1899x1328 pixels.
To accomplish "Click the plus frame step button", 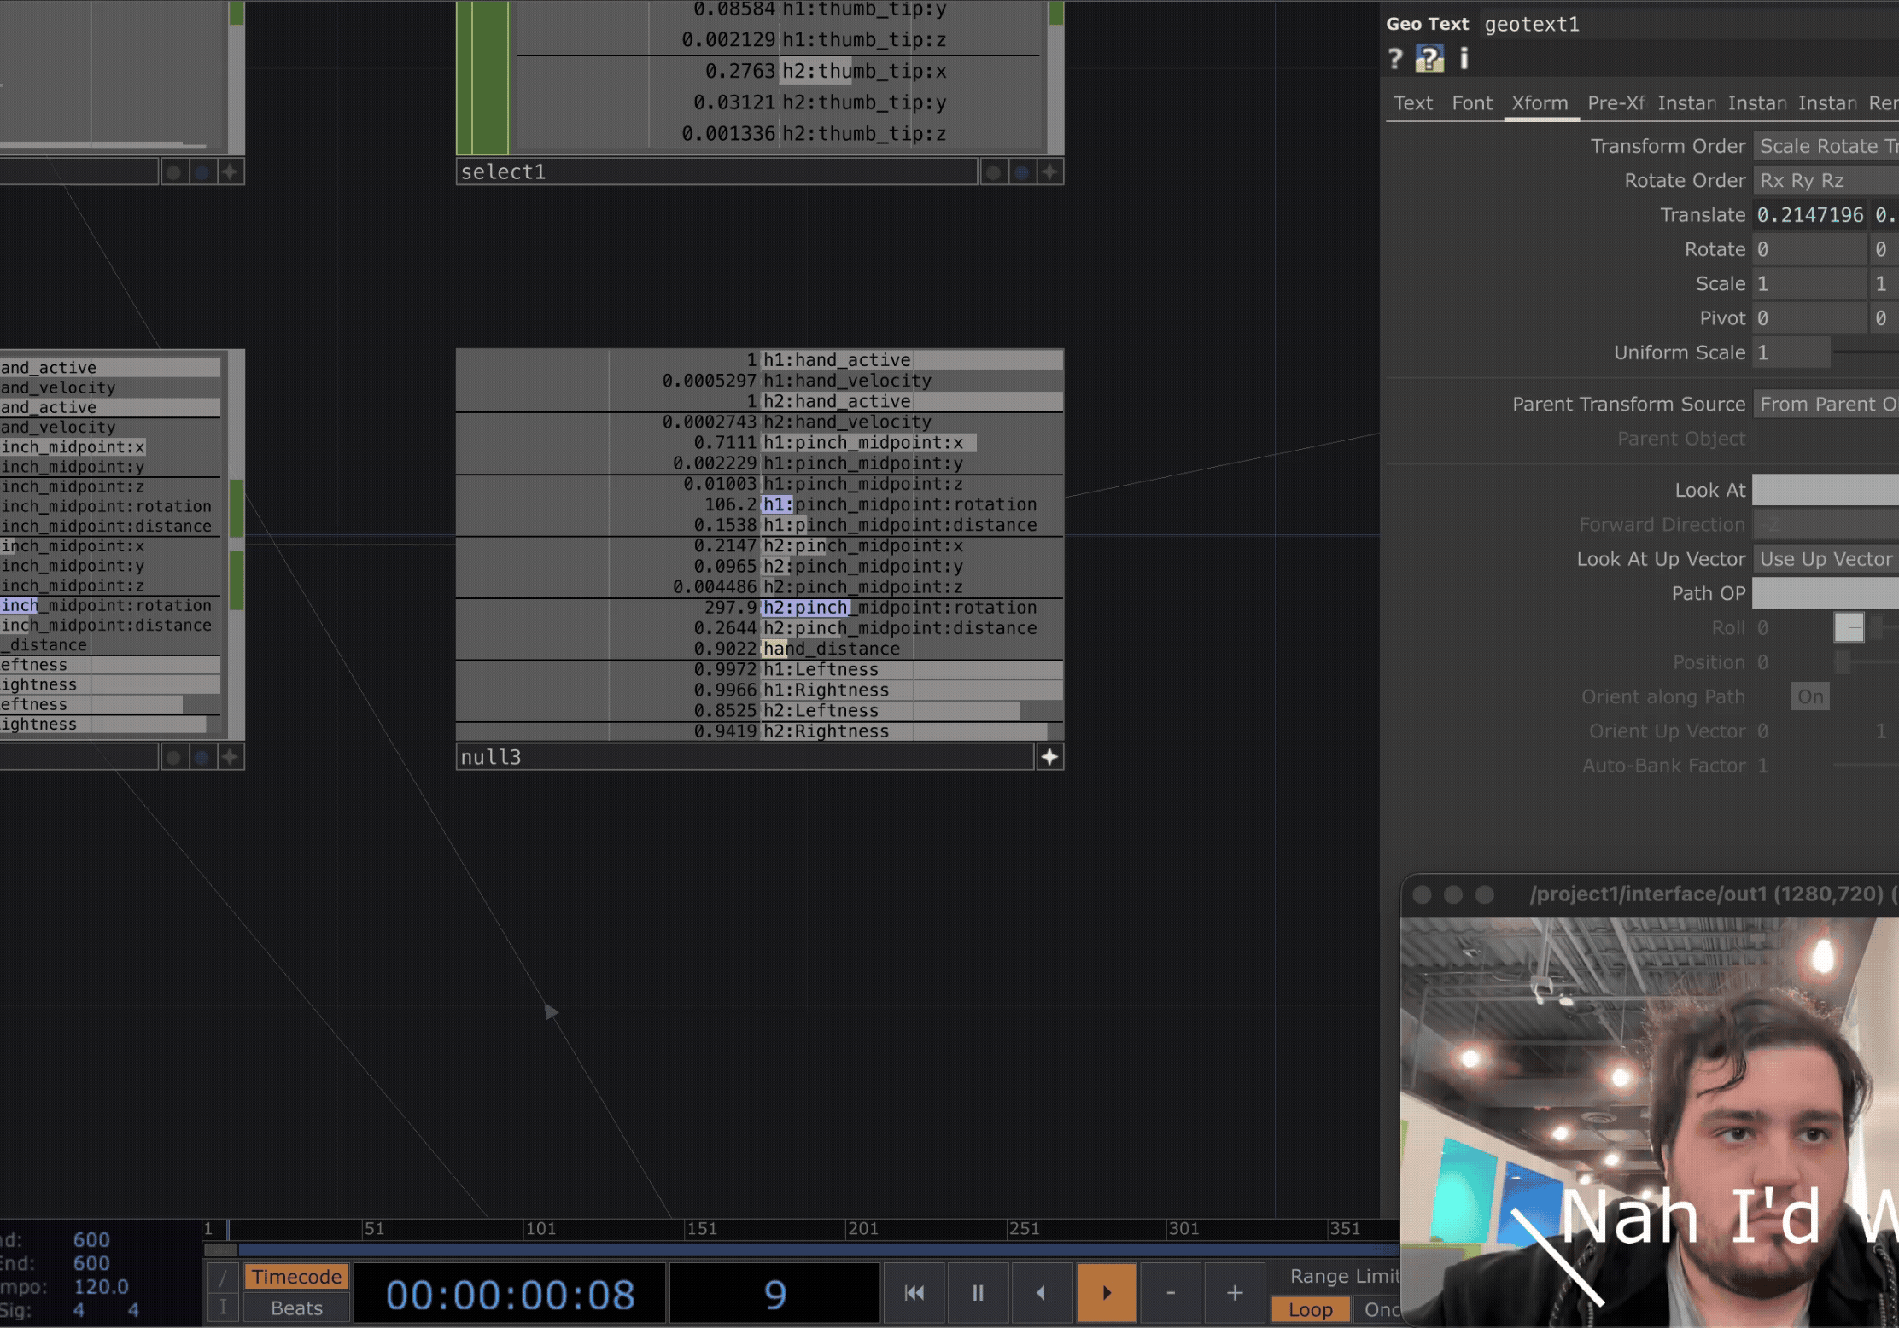I will 1234,1292.
